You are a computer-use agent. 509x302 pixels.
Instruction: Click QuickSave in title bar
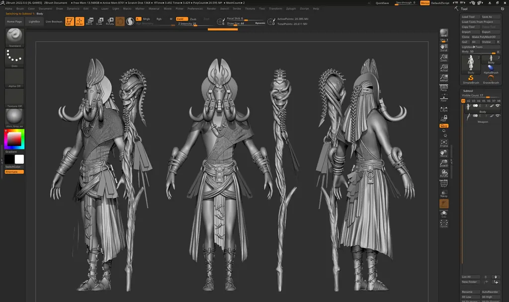tap(382, 3)
